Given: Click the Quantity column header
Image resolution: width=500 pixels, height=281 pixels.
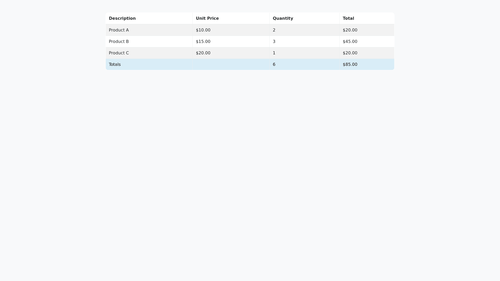Looking at the screenshot, I should click(x=283, y=18).
